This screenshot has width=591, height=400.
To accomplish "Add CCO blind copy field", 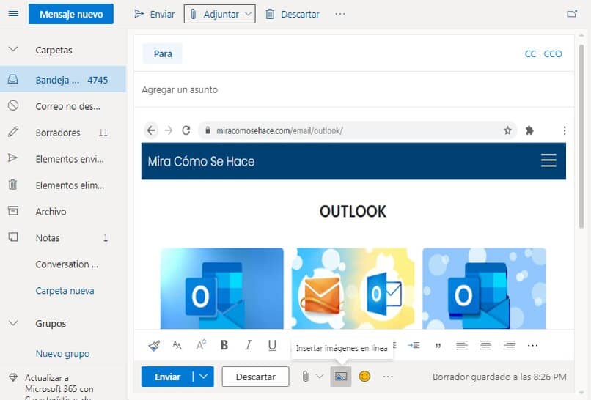I will 553,53.
